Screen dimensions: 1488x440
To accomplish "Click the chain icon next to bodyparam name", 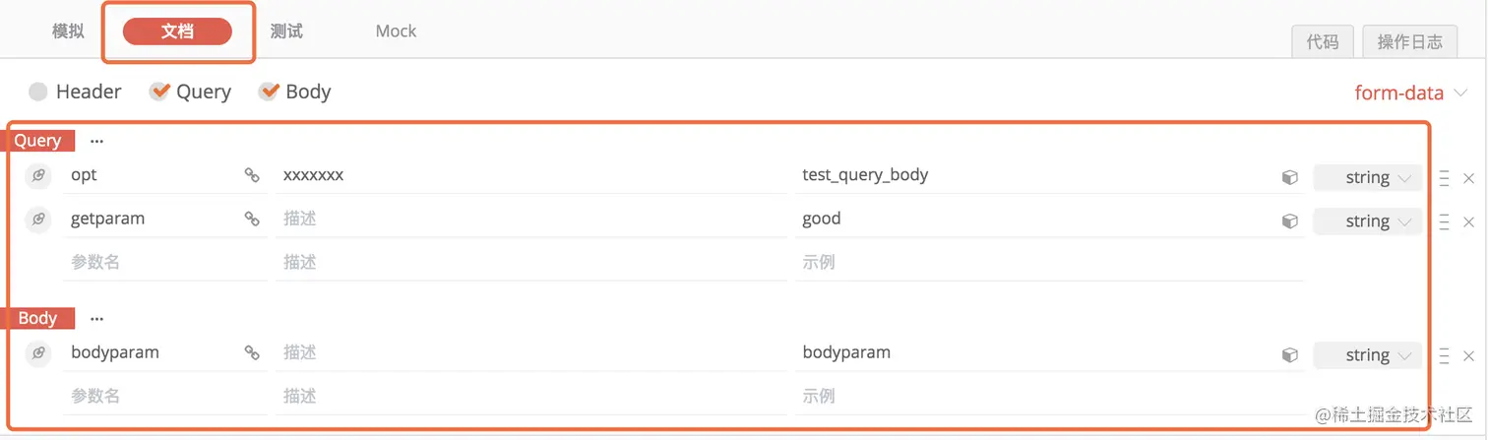I will tap(252, 352).
